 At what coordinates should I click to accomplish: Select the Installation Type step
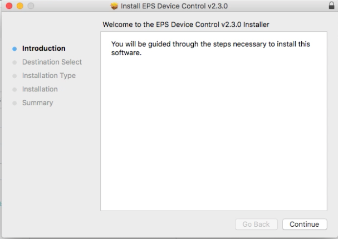[x=48, y=75]
